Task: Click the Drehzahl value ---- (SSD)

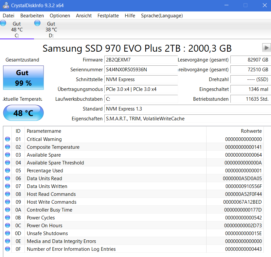Action: [251, 79]
